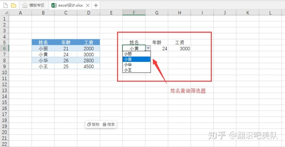Click the result cell 3000 in column H
285x147 pixels.
point(179,48)
